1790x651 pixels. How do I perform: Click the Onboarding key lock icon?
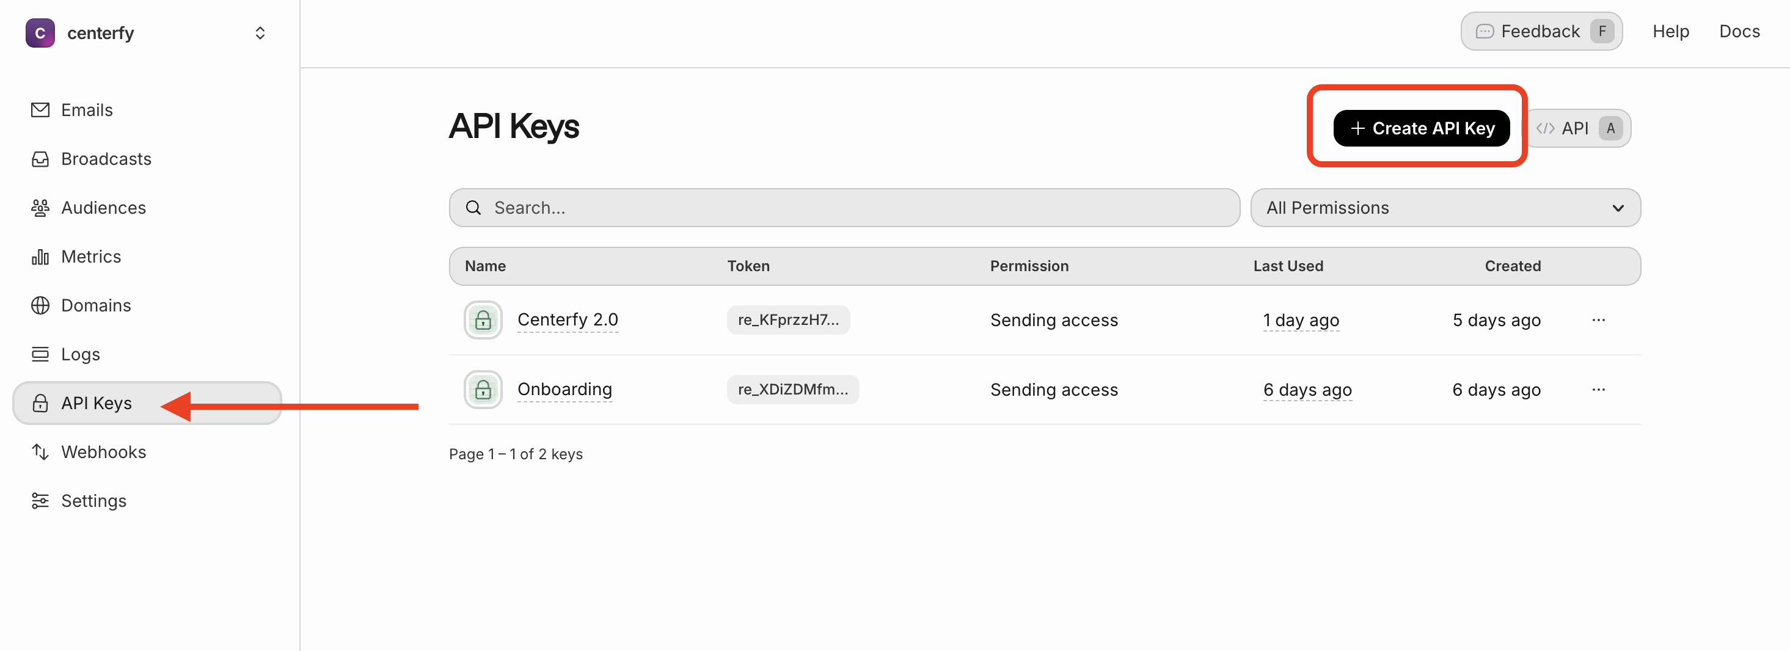tap(483, 390)
